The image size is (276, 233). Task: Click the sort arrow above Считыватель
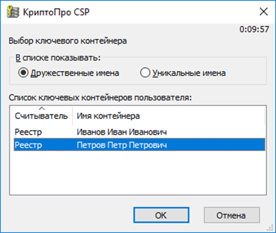pos(42,108)
